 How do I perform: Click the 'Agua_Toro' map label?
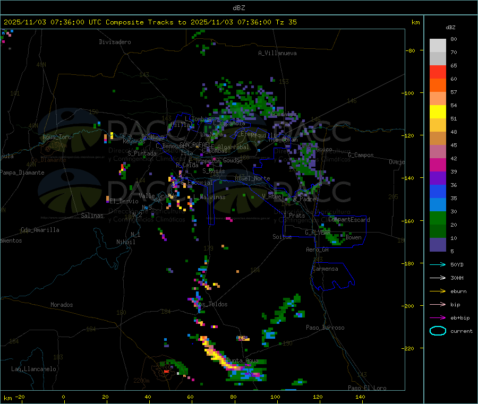pyautogui.click(x=57, y=137)
